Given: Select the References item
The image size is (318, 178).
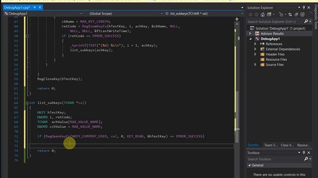Looking at the screenshot, I should pyautogui.click(x=274, y=44).
